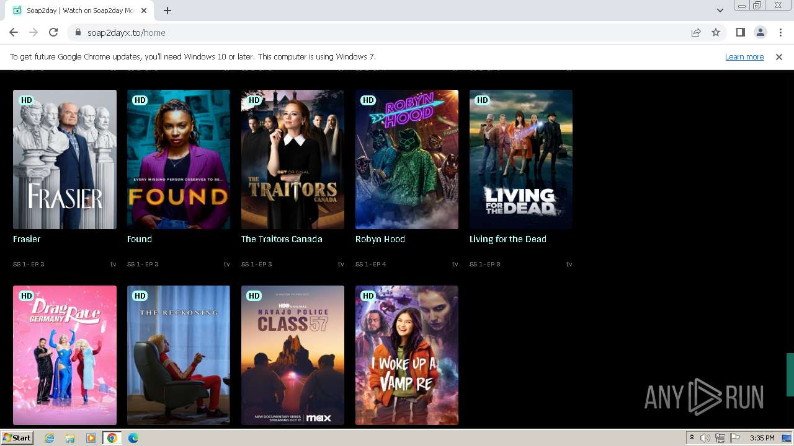This screenshot has height=446, width=794.
Task: Open the Living for the Dead poster
Action: pos(521,160)
